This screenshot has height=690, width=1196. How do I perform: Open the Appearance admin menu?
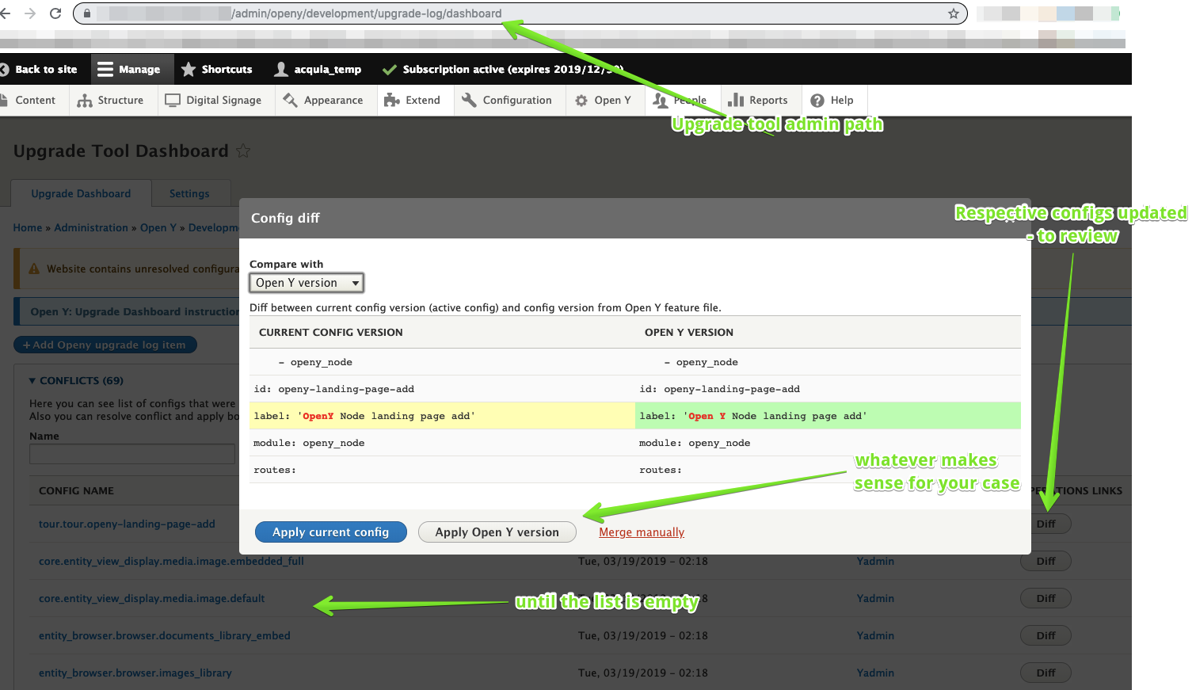pyautogui.click(x=323, y=100)
